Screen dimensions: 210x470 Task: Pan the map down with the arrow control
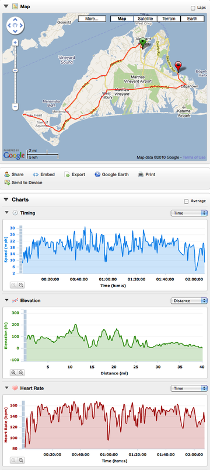[15, 31]
